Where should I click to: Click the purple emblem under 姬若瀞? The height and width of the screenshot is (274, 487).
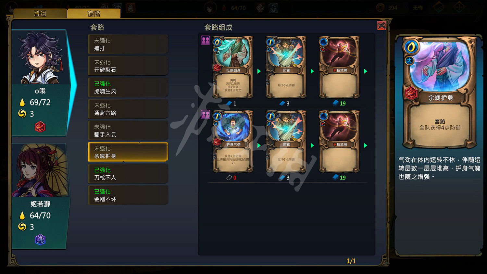pyautogui.click(x=40, y=240)
